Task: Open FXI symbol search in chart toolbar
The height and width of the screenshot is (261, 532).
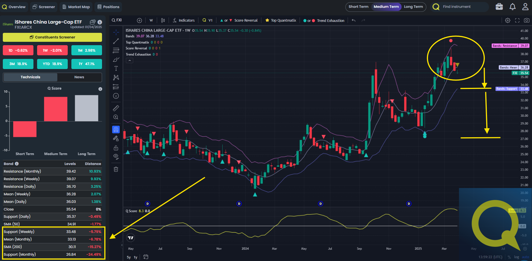Action: [117, 20]
